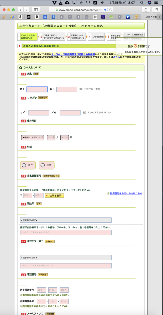
Task: Open the こちら link in the notice
Action: 117,57
